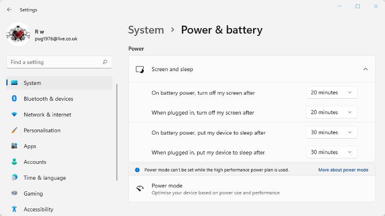Click the Time & language globe icon

coord(14,178)
